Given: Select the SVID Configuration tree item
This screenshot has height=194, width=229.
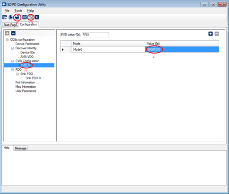Looking at the screenshot, I should click(27, 61).
